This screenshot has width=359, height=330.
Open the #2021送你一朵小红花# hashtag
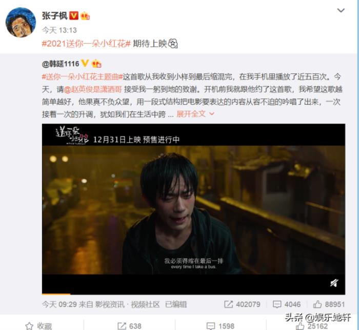point(86,43)
